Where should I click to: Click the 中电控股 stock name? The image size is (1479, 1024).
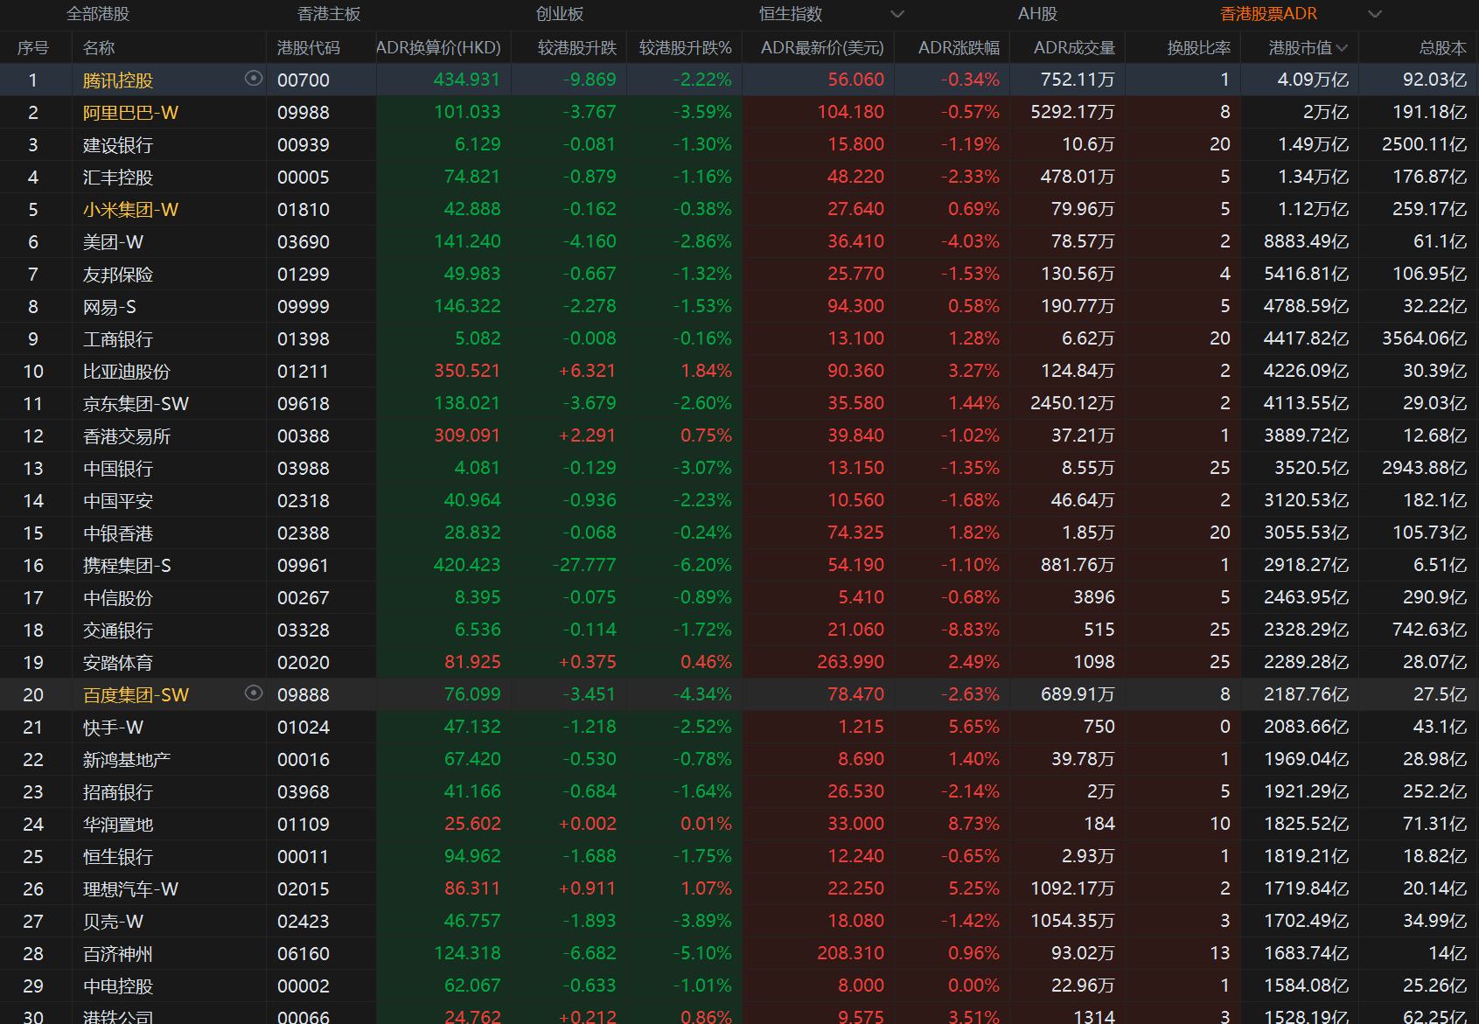tap(118, 986)
